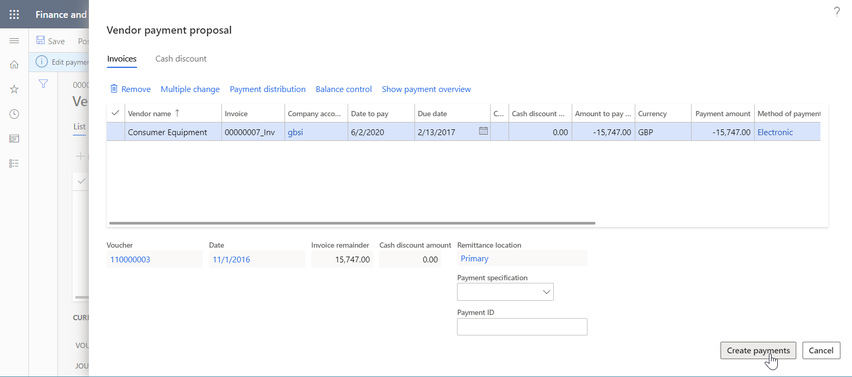Open the filter funnel icon
Screen dimensions: 852x377
coord(44,84)
